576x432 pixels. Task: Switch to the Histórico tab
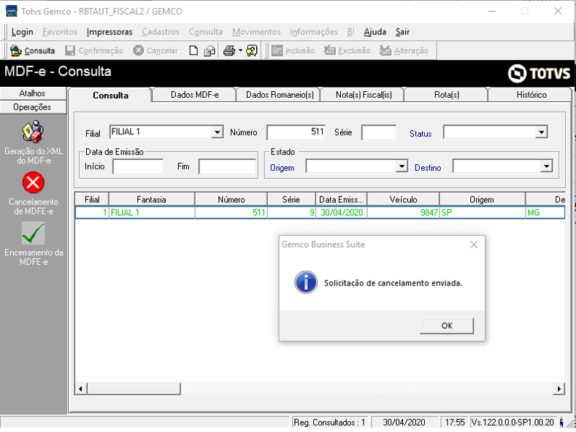531,95
